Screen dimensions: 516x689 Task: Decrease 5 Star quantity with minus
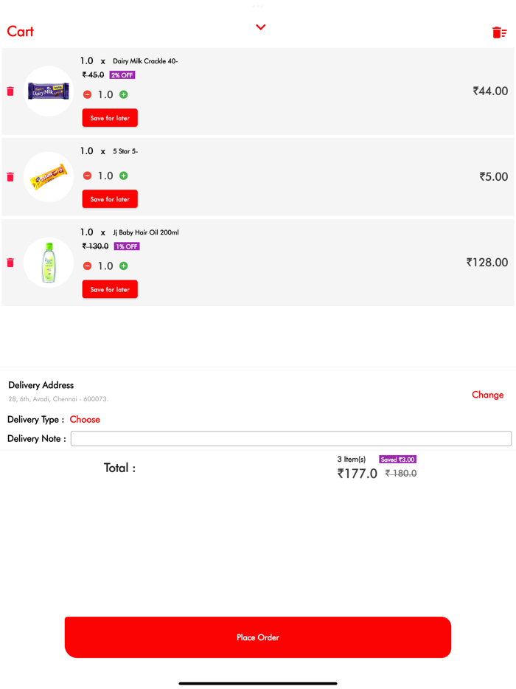87,176
